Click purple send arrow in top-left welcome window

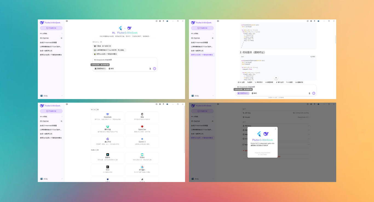tap(154, 69)
